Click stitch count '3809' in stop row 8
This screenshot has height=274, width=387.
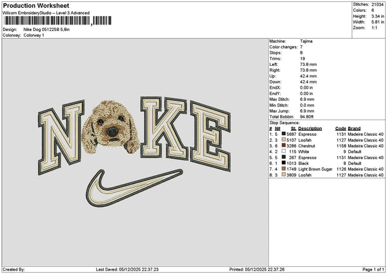pos(292,175)
